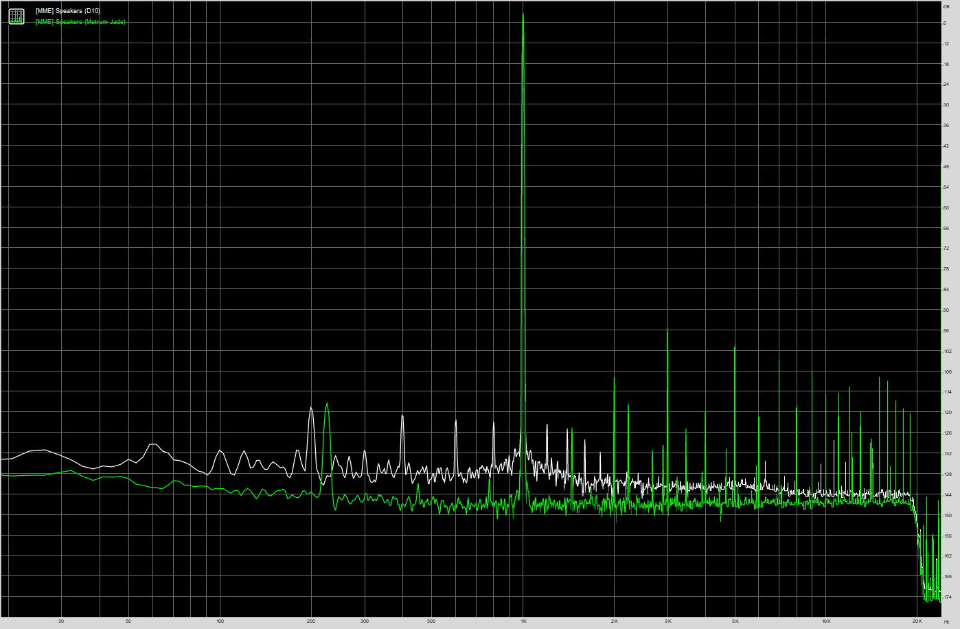Click the -48 level on the dB axis
Viewport: 960px width, 629px height.
click(x=946, y=167)
